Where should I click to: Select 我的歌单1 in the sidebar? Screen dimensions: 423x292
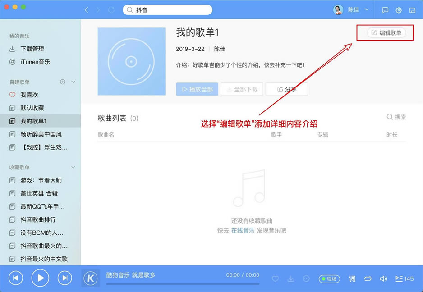click(32, 120)
